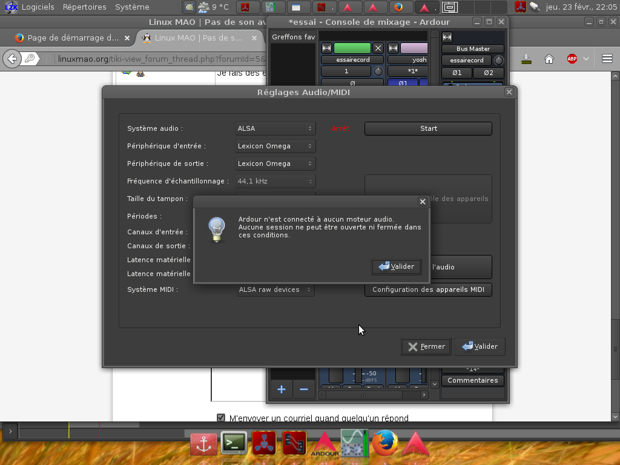620x465 pixels.
Task: Click the Valider button in the warning popup
Action: pyautogui.click(x=396, y=266)
